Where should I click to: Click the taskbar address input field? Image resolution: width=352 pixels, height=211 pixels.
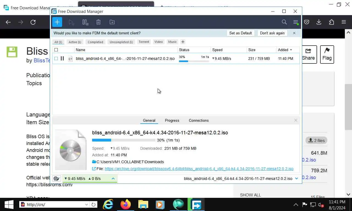(54, 204)
